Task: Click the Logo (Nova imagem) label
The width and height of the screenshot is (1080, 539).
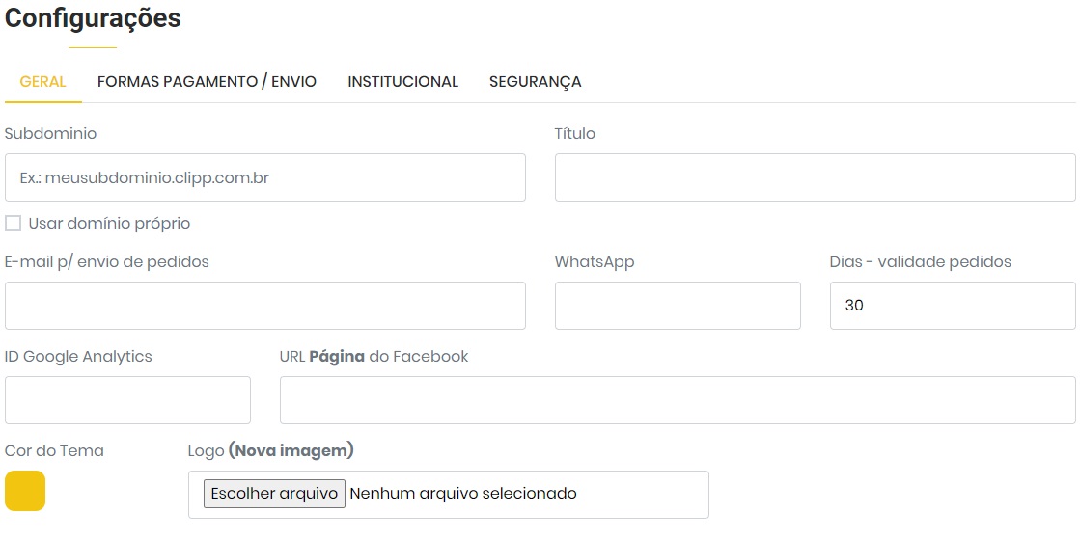Action: pyautogui.click(x=270, y=450)
